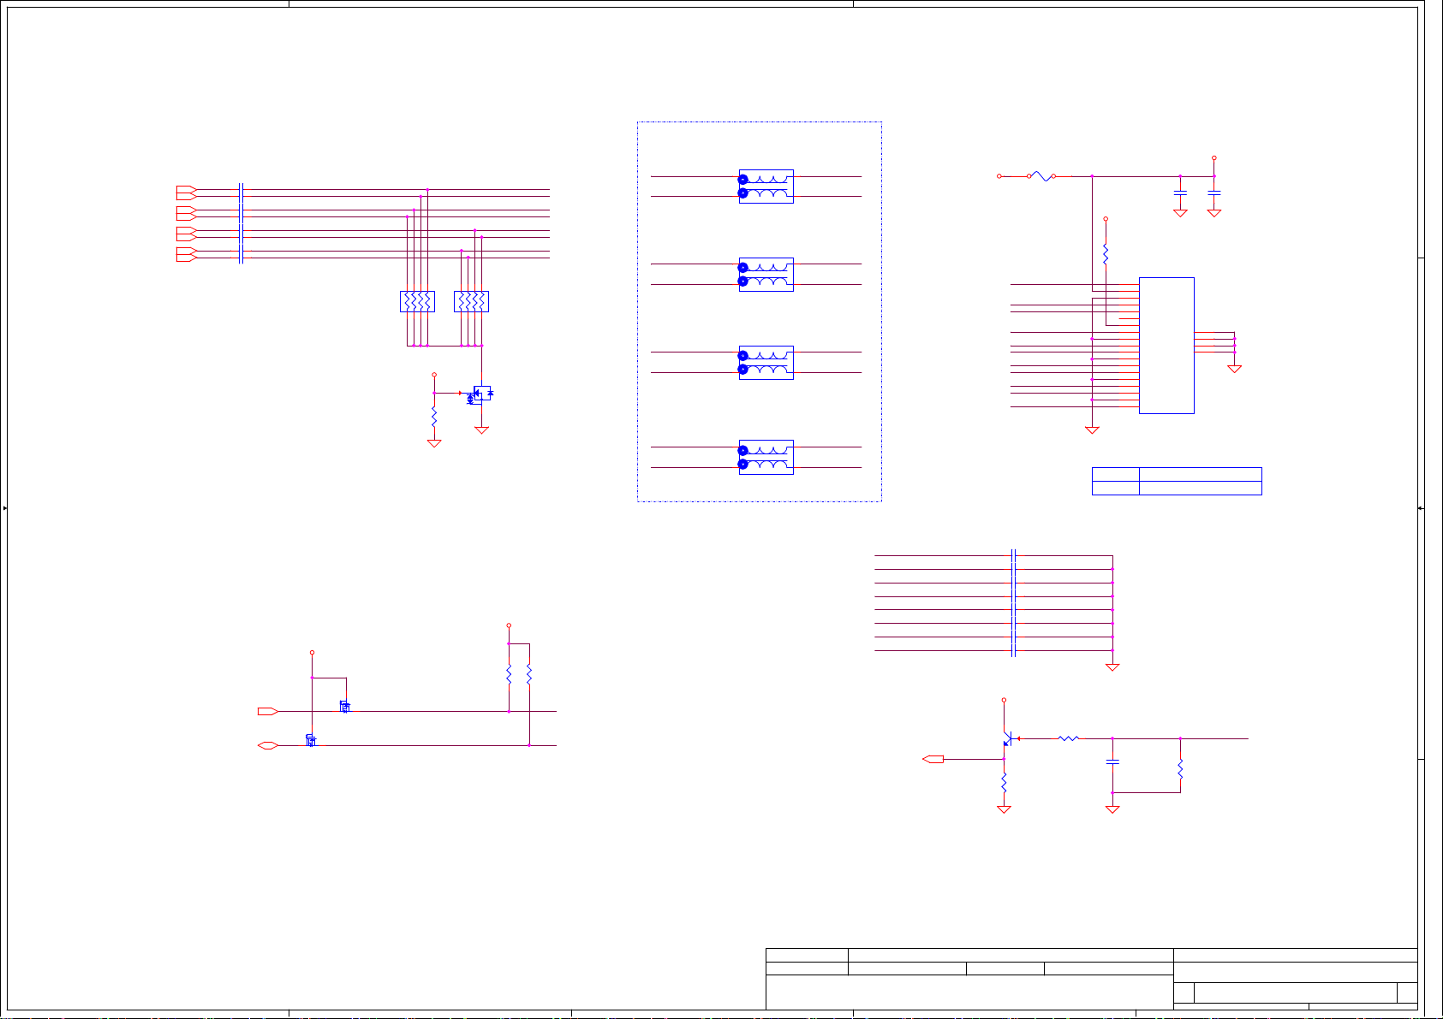
Task: Select the left resistor network symbol
Action: coord(417,301)
